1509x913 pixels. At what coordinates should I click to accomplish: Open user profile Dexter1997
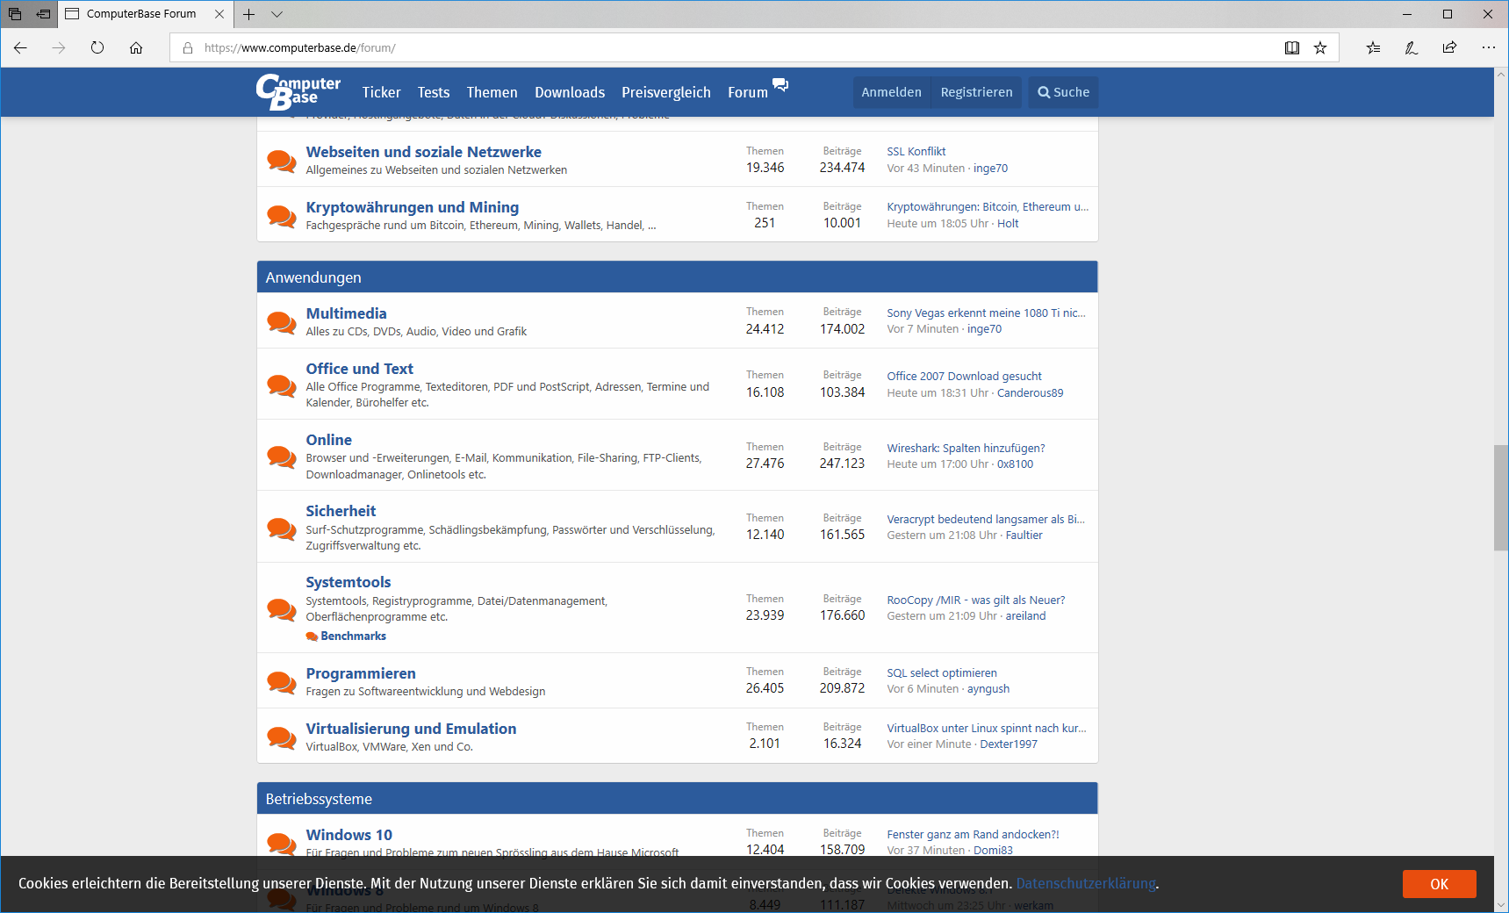tap(1009, 744)
